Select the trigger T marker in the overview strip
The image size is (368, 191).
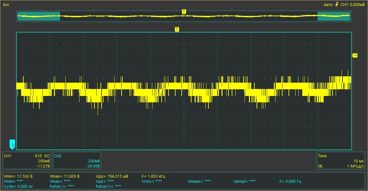184,12
